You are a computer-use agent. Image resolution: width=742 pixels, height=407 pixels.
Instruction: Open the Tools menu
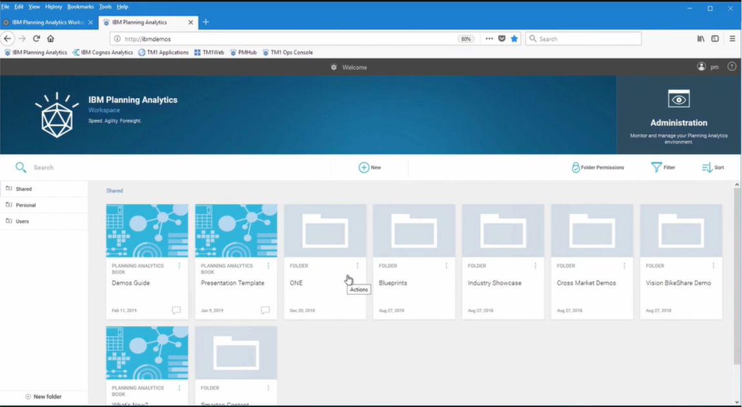pos(105,6)
